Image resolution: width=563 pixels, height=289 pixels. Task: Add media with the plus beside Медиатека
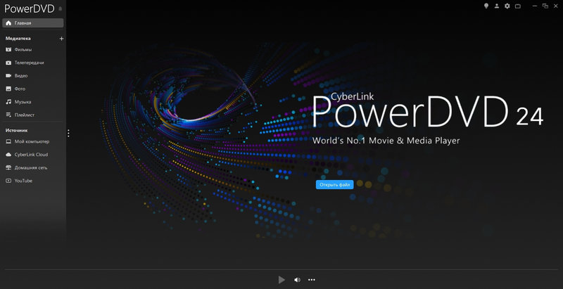[61, 39]
